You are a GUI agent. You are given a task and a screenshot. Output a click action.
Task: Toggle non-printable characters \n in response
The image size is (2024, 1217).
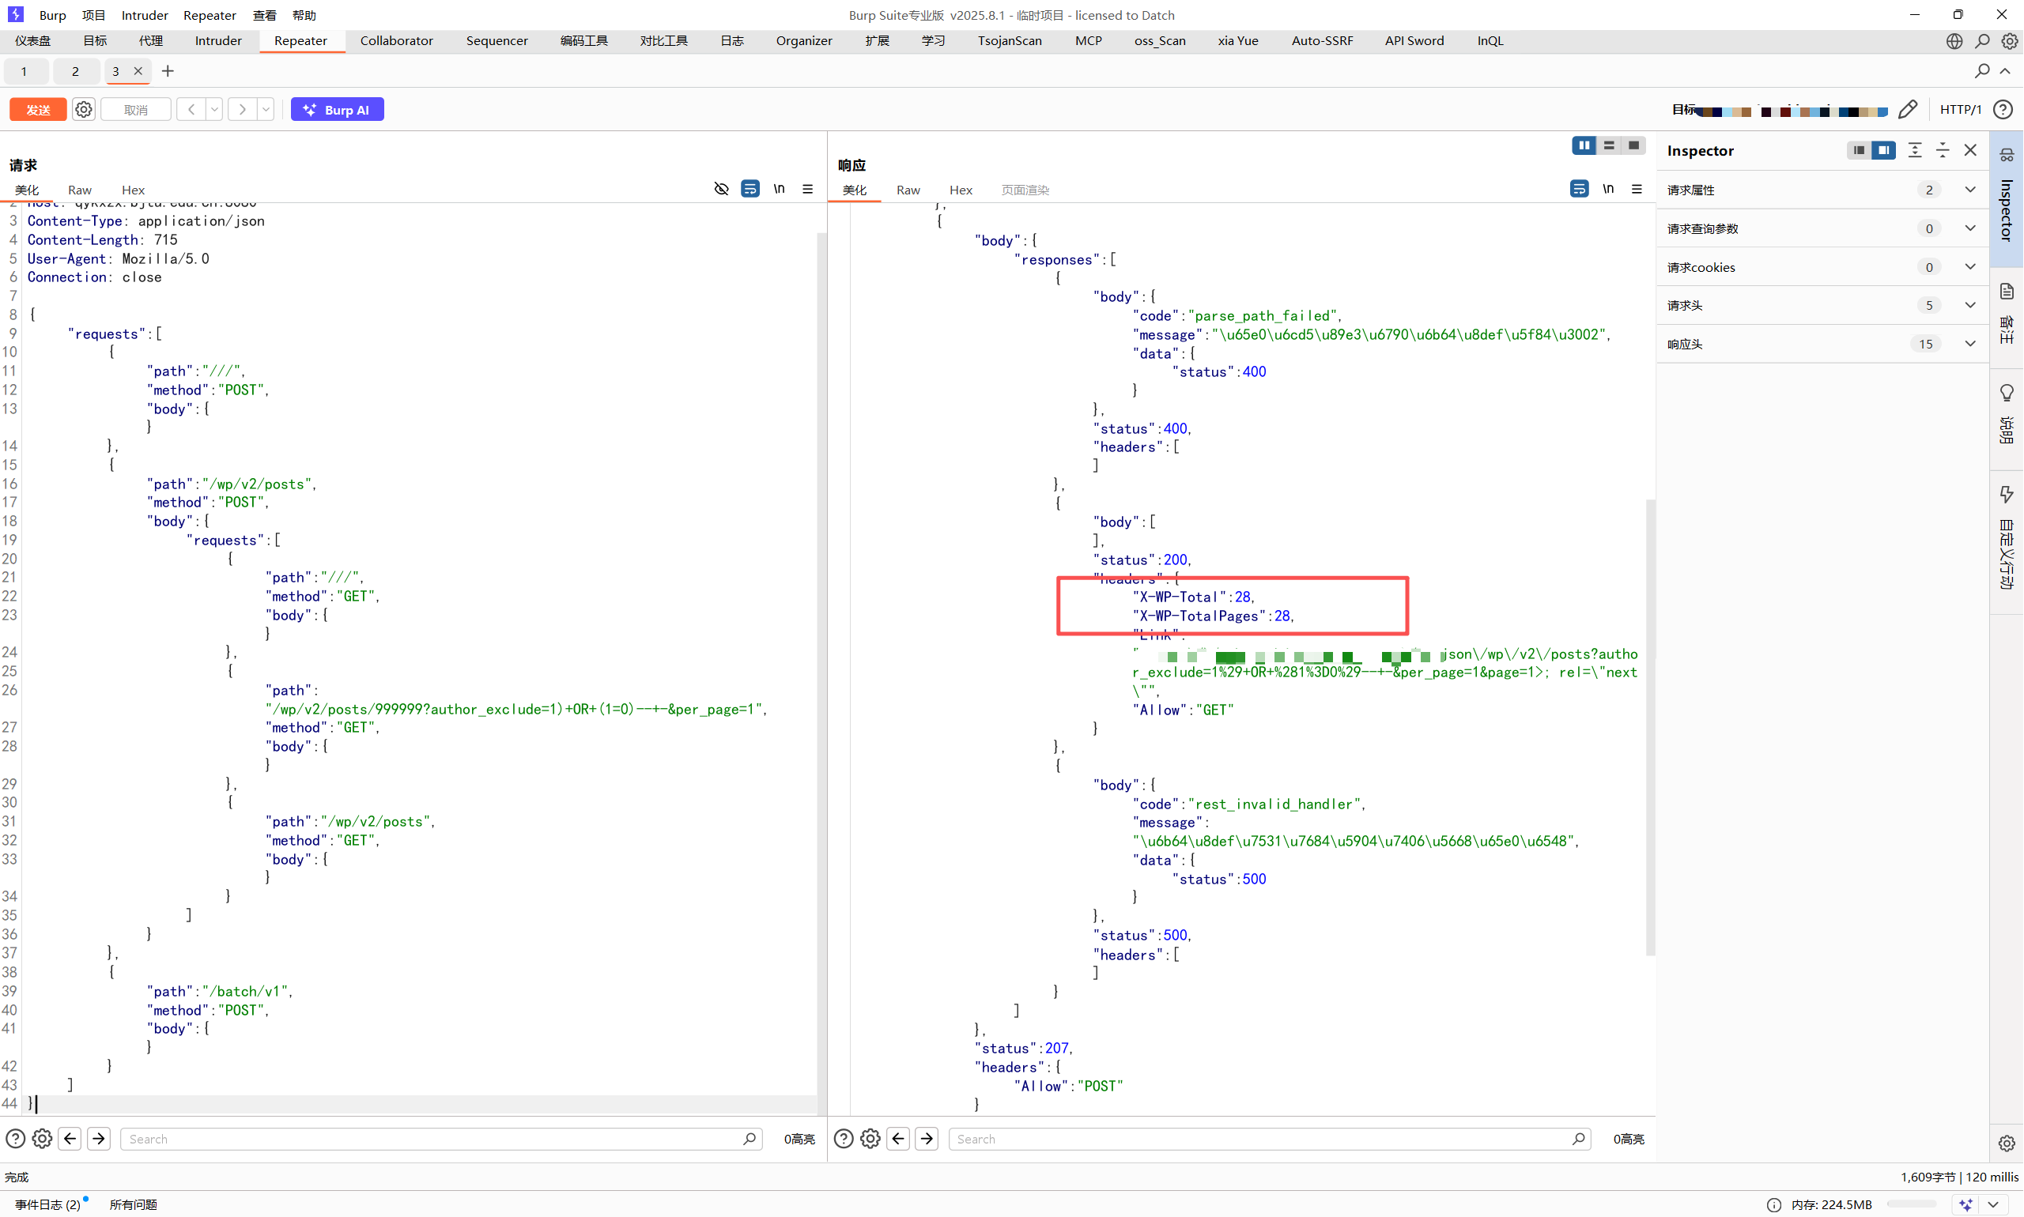click(x=1608, y=190)
